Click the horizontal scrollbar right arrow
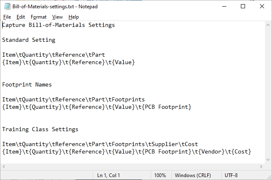This screenshot has width=272, height=180. 261,166
